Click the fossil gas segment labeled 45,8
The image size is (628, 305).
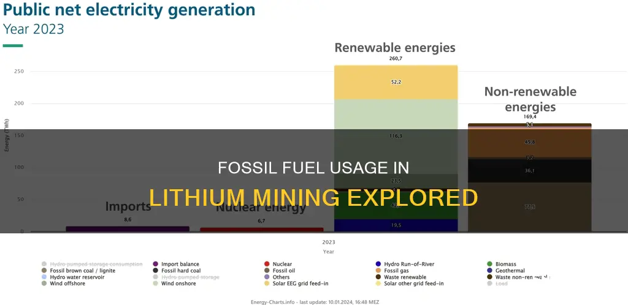click(529, 142)
